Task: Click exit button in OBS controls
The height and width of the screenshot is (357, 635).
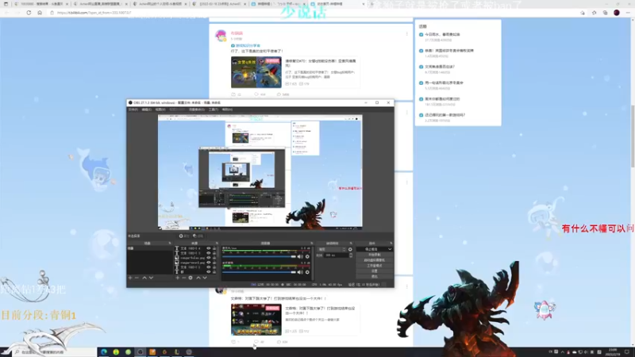Action: tap(374, 276)
